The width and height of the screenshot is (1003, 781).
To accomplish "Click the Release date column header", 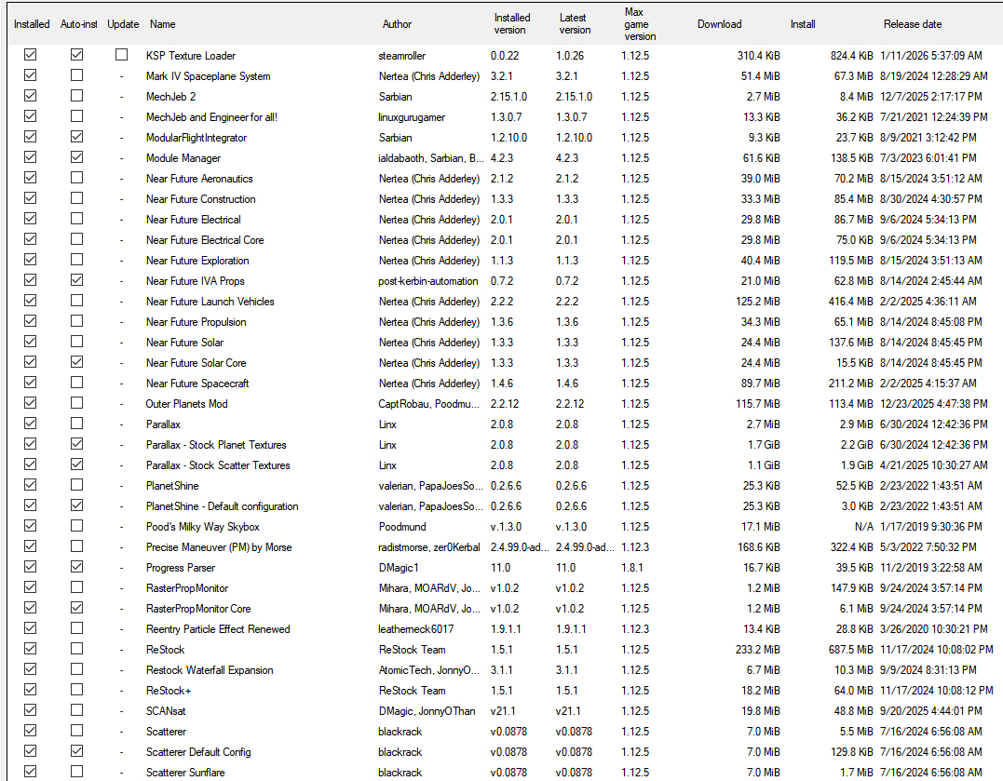I will pos(912,24).
